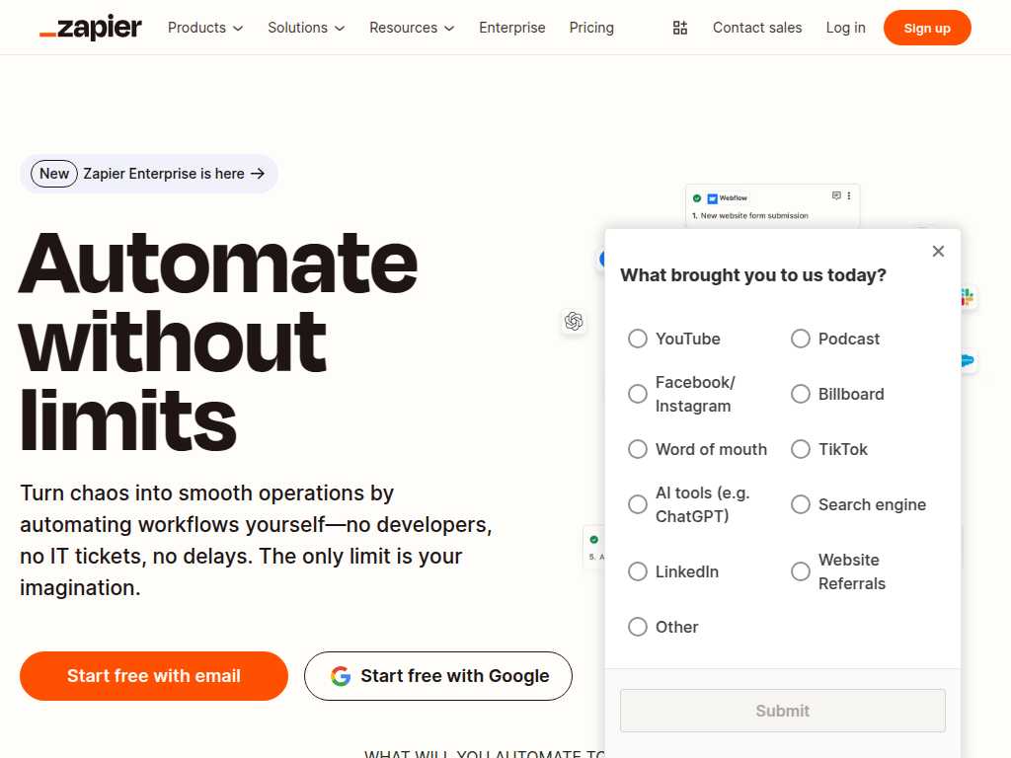
Task: Open the app grid icon in navbar
Action: click(x=679, y=28)
